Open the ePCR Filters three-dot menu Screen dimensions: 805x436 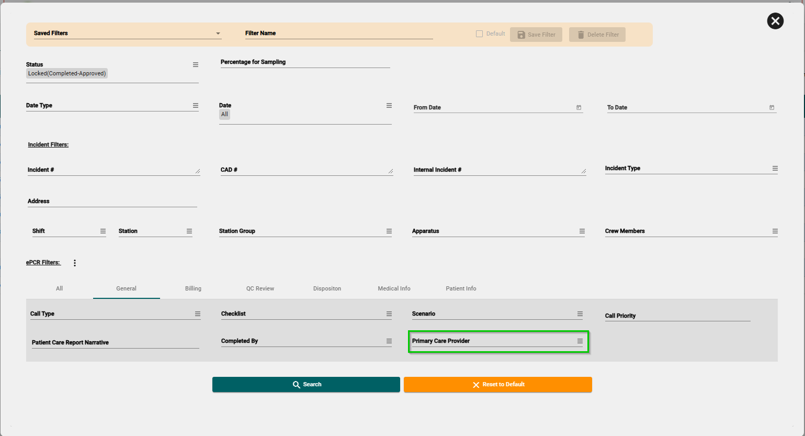75,263
